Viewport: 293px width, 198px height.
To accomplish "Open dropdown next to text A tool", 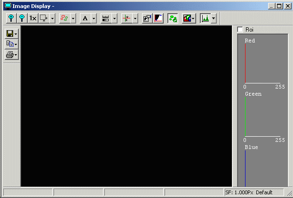I will coord(94,18).
